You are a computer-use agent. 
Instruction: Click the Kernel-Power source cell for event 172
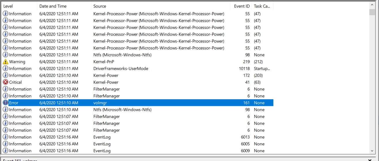coord(106,75)
